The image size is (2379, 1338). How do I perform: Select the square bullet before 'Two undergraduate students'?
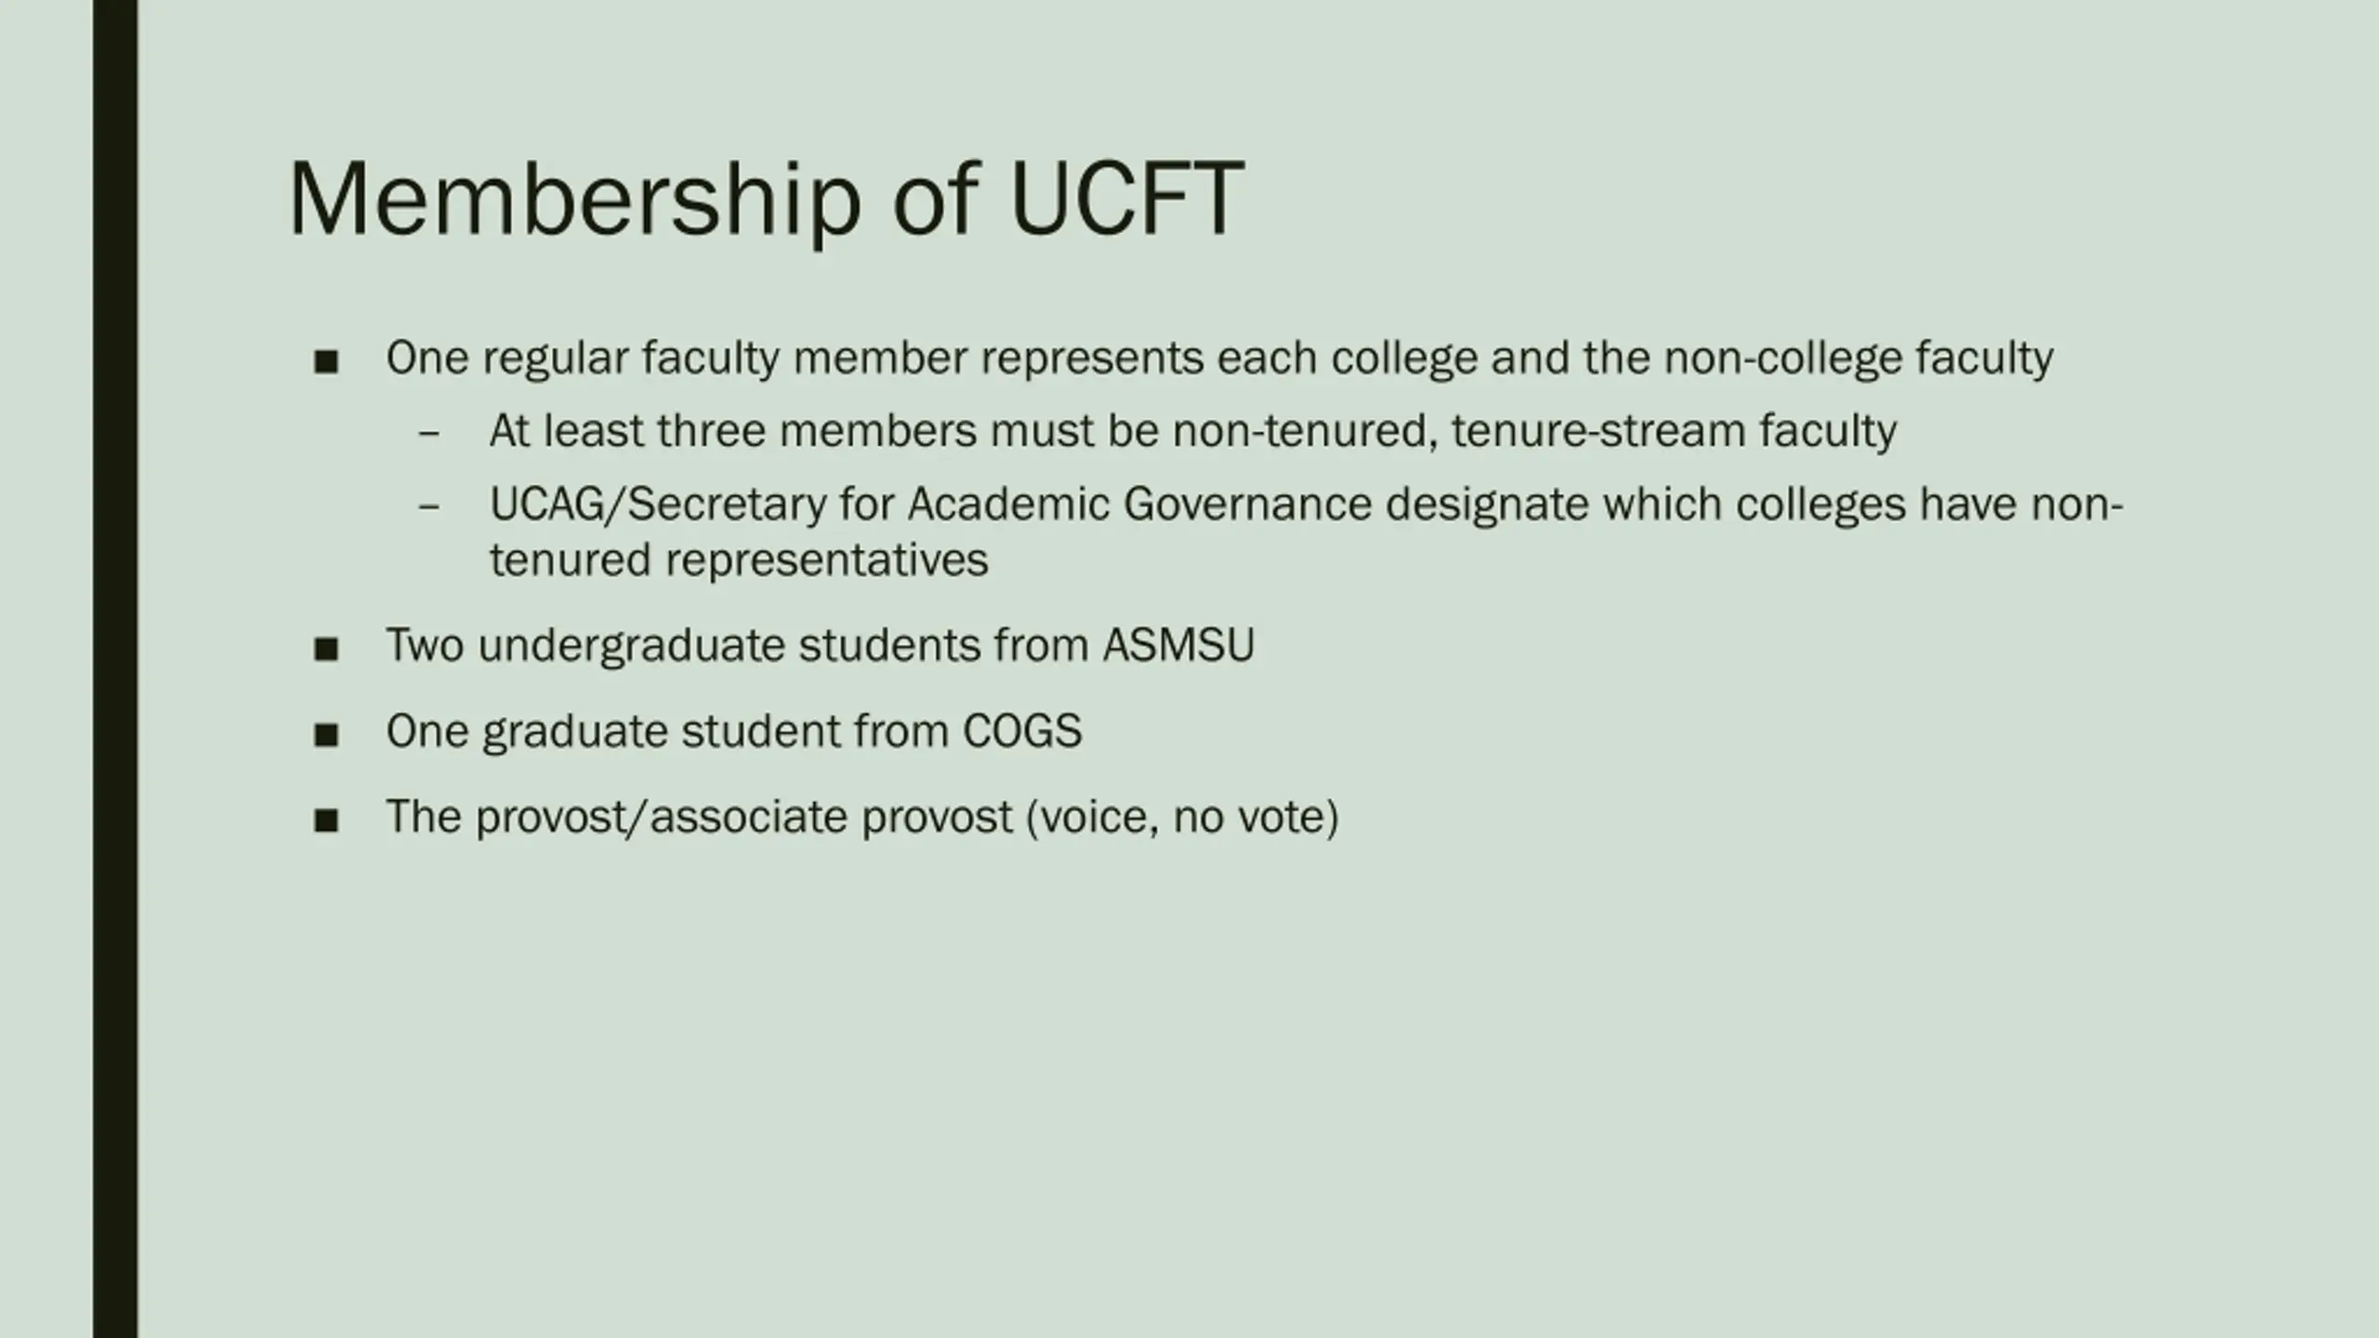point(326,649)
